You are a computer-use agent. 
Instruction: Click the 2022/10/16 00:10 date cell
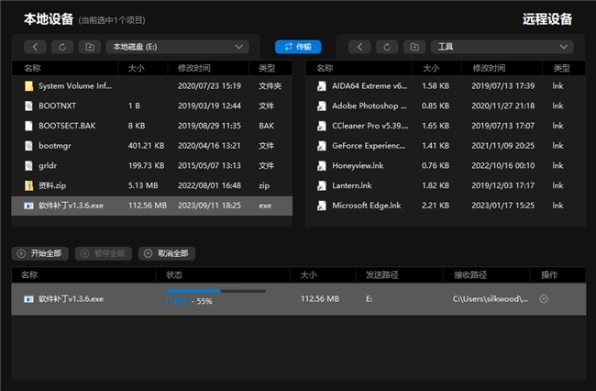tap(503, 165)
